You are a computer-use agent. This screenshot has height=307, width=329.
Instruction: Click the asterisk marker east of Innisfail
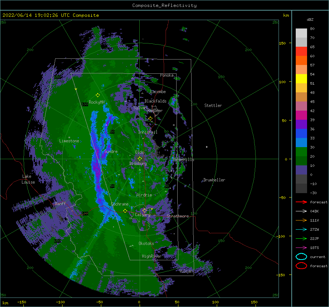click(x=174, y=125)
